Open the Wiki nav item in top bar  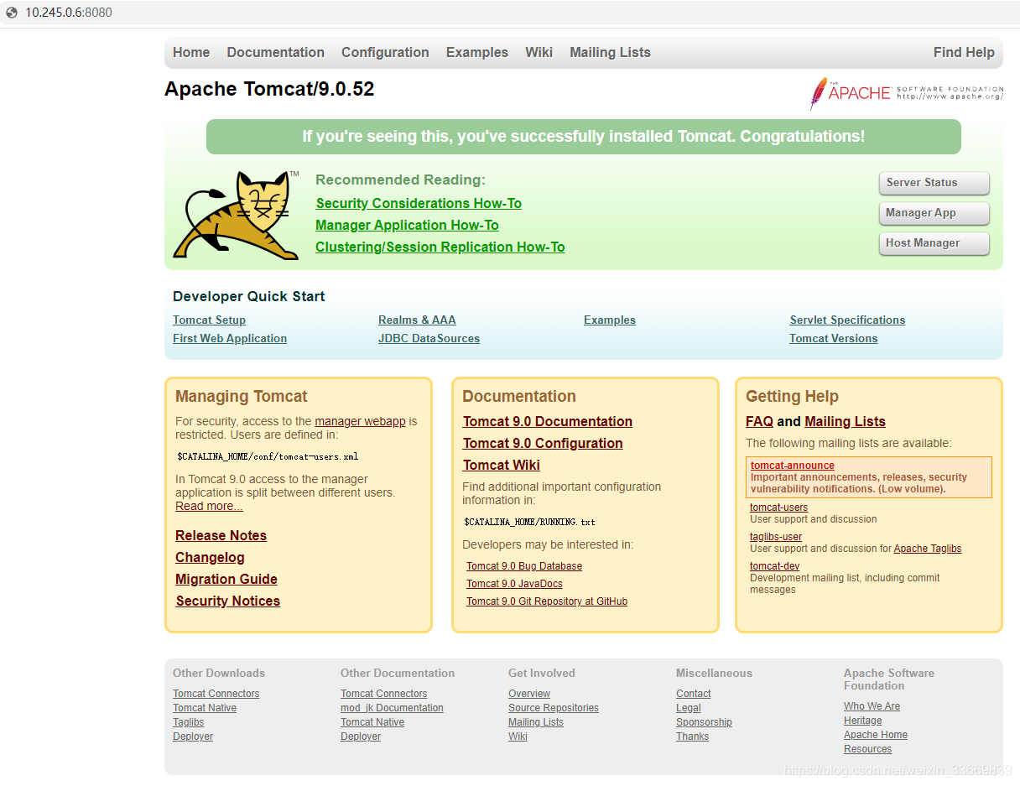[539, 52]
